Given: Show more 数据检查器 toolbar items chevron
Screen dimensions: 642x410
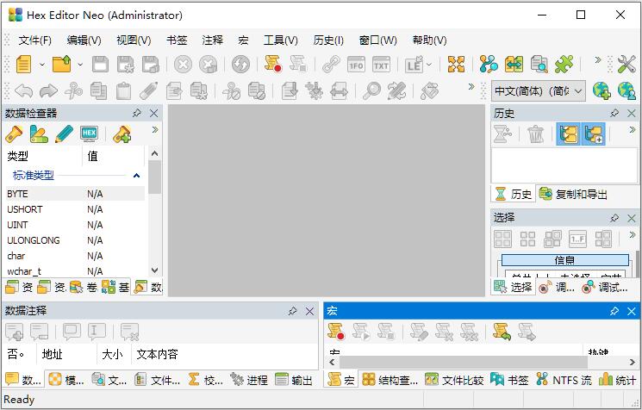Looking at the screenshot, I should (x=155, y=130).
